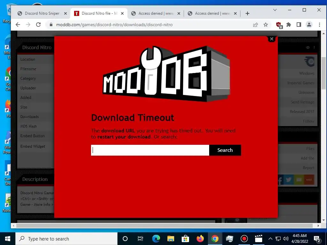This screenshot has height=245, width=327.
Task: Open the Chrome three-dot menu
Action: [319, 25]
